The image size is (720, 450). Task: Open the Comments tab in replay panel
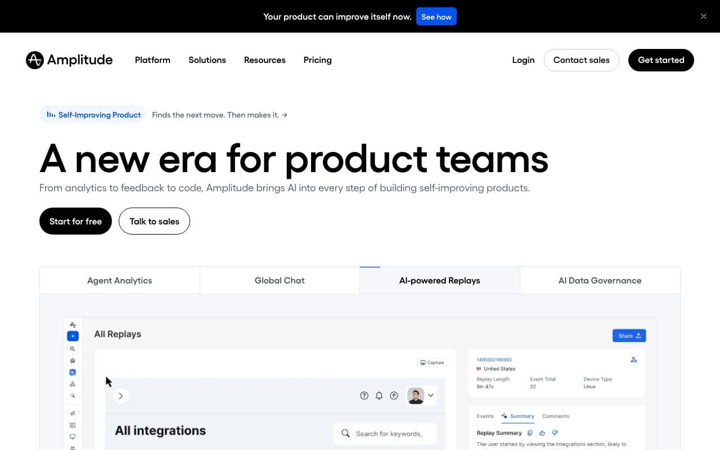pos(556,416)
